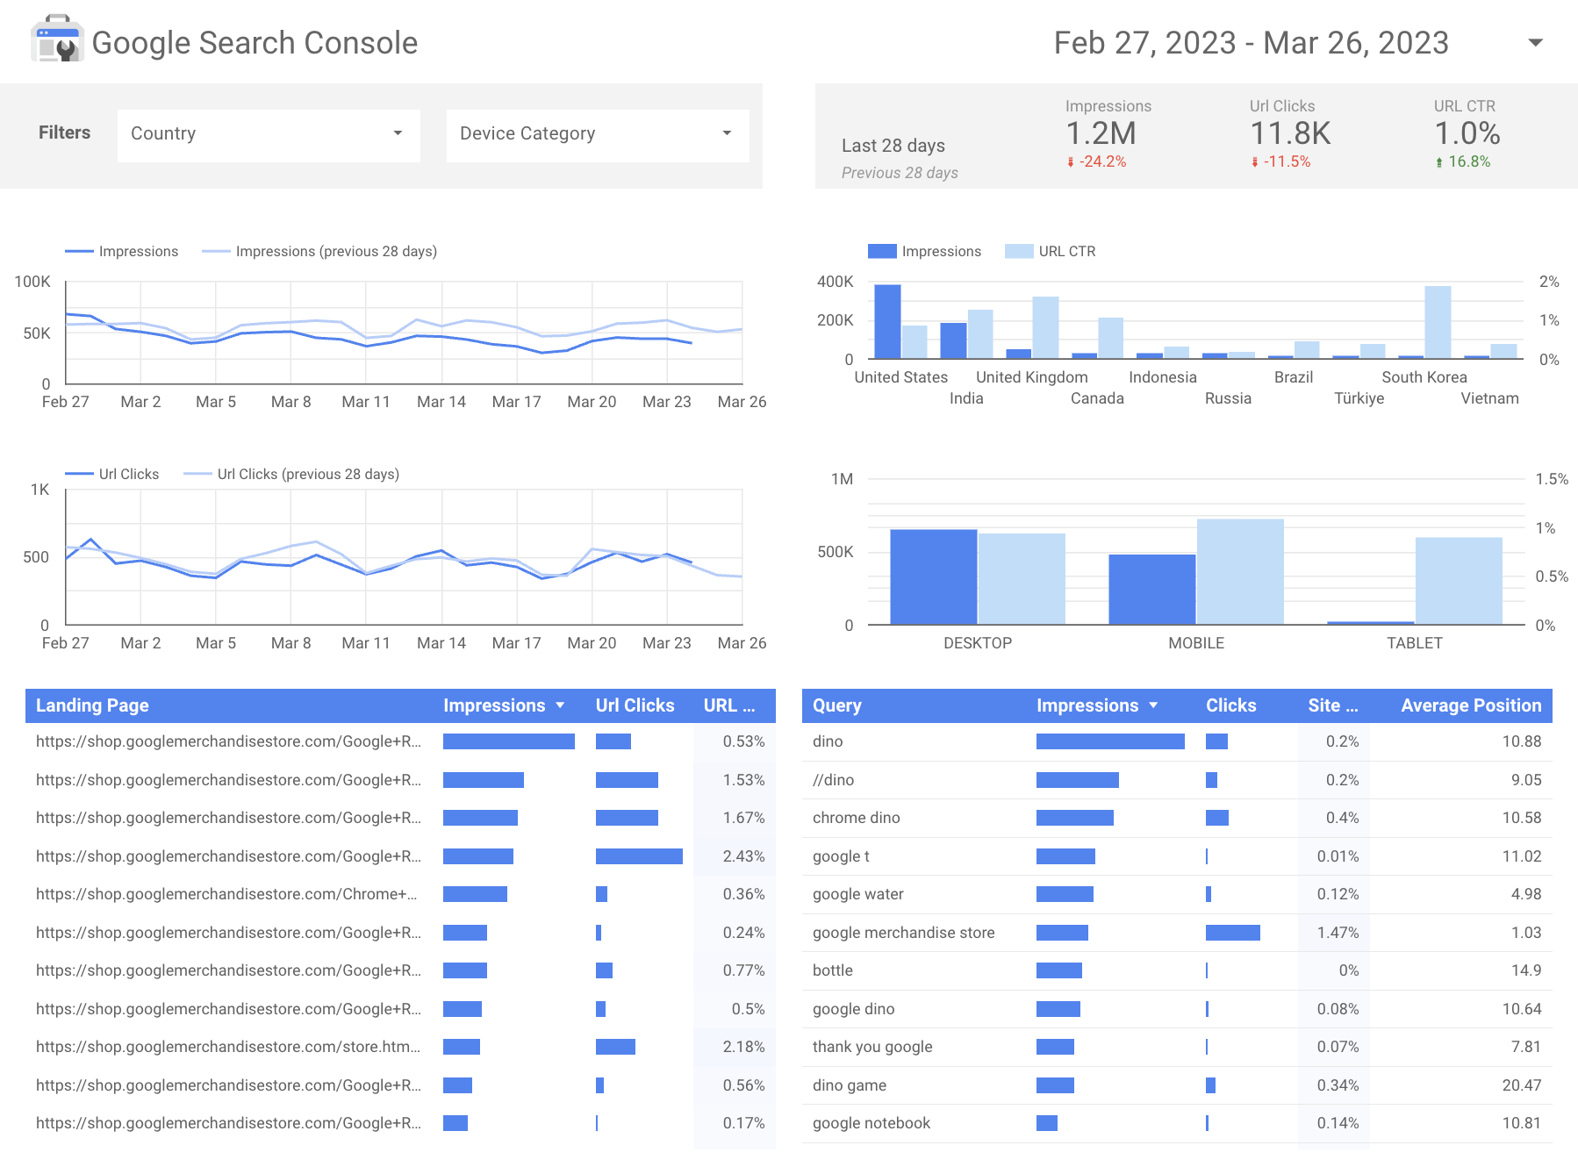This screenshot has height=1174, width=1578.
Task: Click the Url Clicks (previous 28 days) legend entry
Action: coord(291,474)
